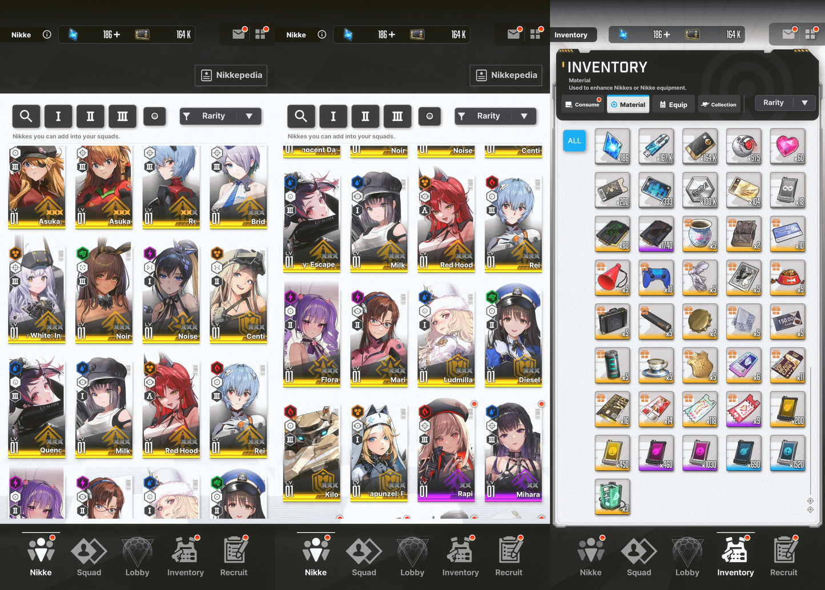Open the mail icon in the Inventory panel

[788, 34]
